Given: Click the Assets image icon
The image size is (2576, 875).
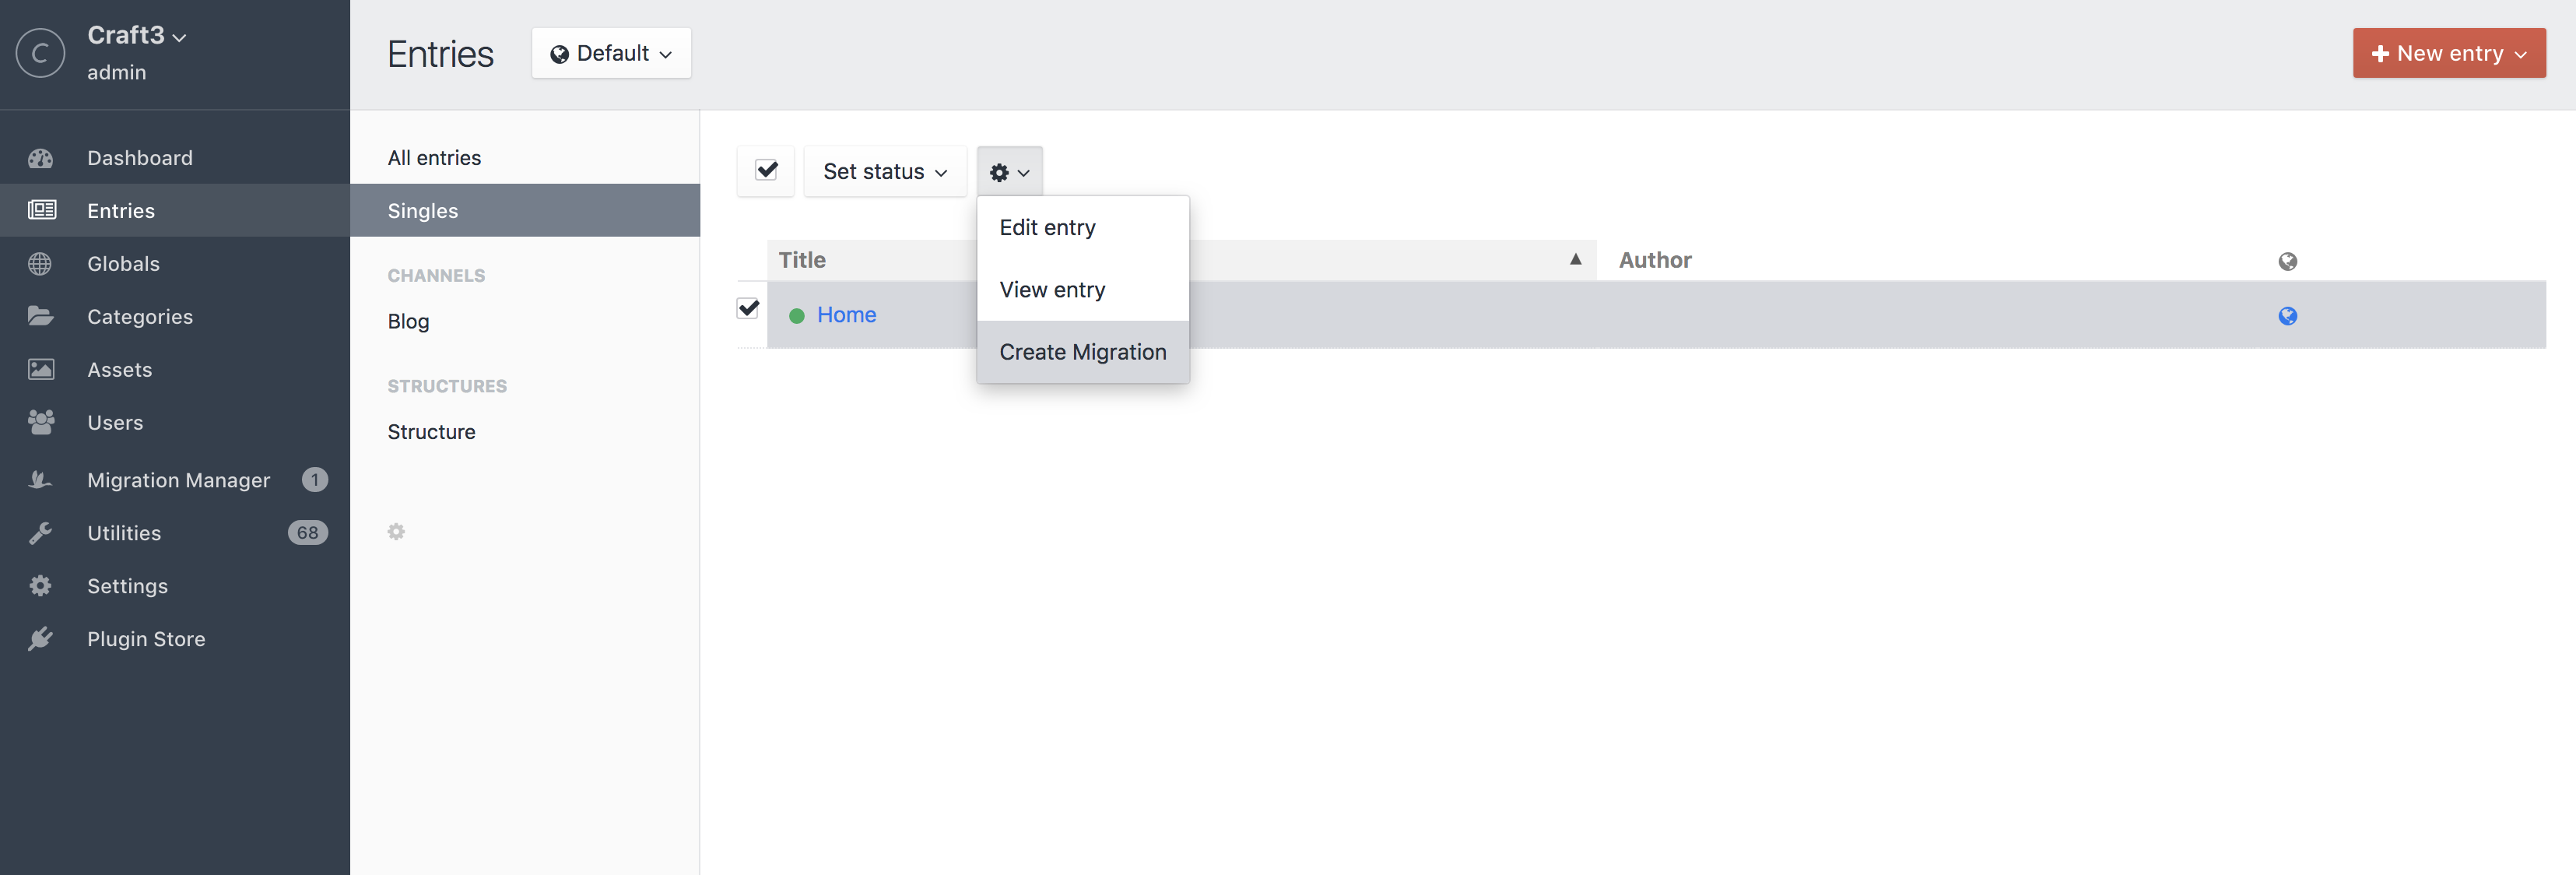Looking at the screenshot, I should tap(41, 369).
